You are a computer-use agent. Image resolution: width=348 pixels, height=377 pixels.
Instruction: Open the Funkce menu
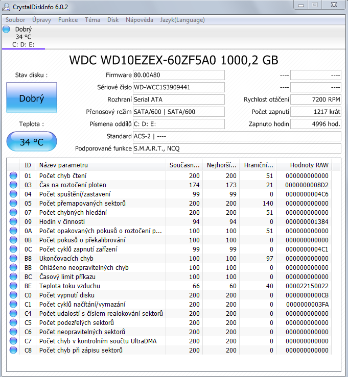point(68,20)
